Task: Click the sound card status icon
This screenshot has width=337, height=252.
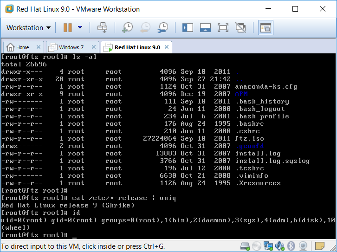Action: tap(279, 246)
